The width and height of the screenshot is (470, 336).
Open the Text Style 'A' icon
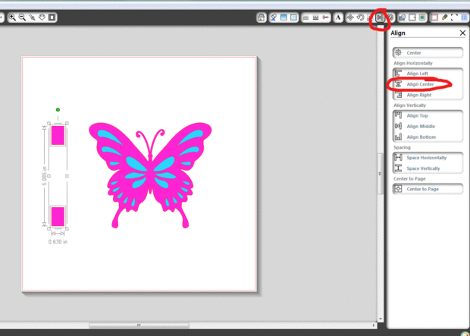tap(338, 17)
